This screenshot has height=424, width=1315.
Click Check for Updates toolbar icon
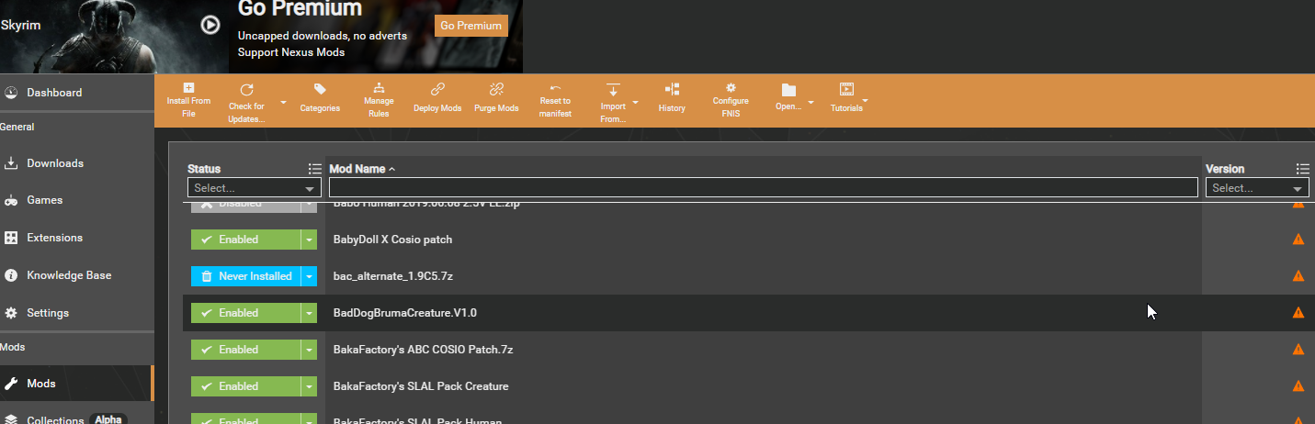(x=246, y=89)
